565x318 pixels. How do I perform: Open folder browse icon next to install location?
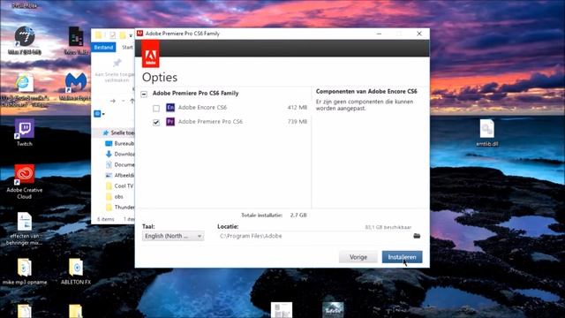point(417,236)
